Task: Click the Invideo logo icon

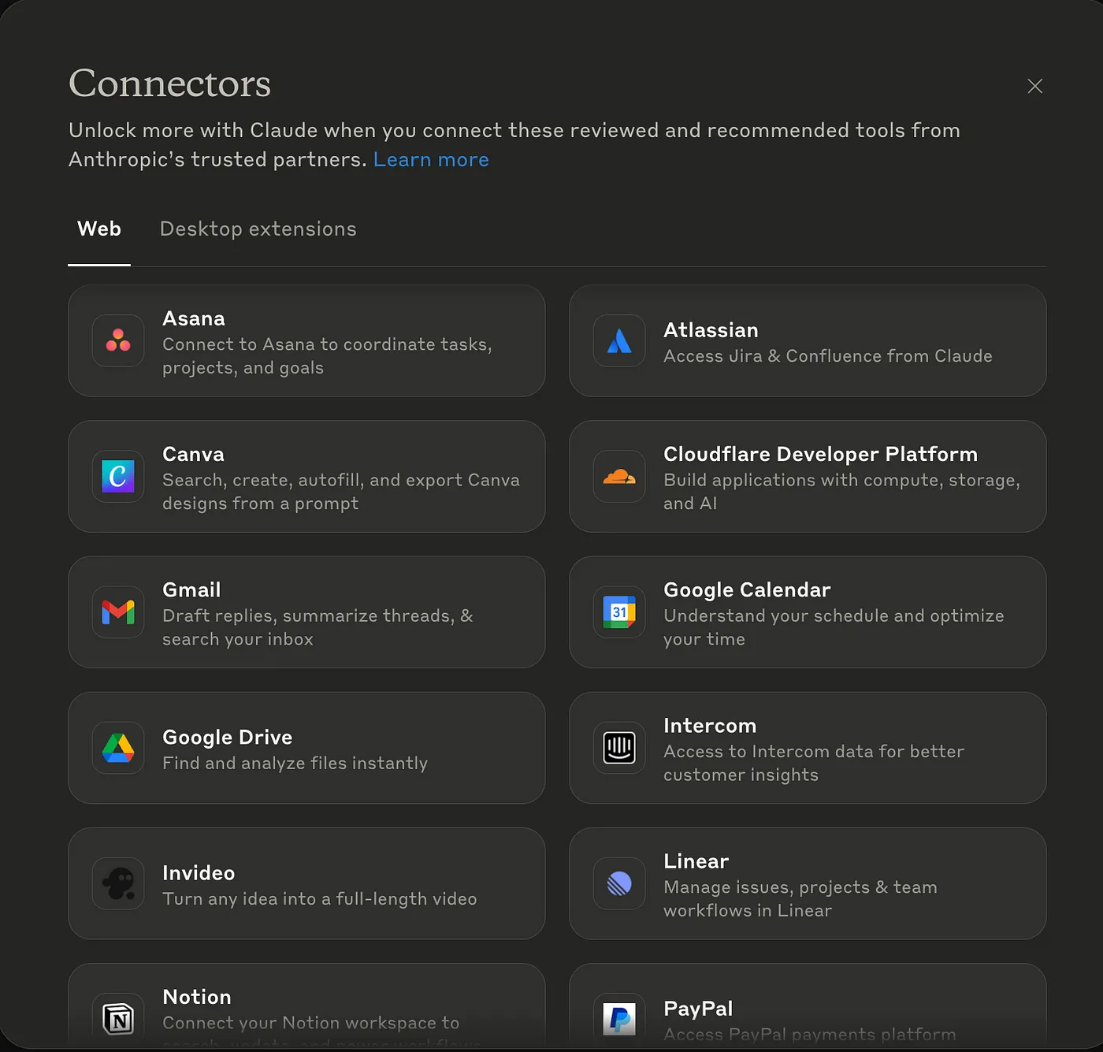Action: [x=118, y=883]
